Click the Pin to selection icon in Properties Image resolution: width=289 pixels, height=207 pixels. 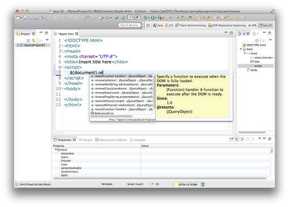click(231, 139)
